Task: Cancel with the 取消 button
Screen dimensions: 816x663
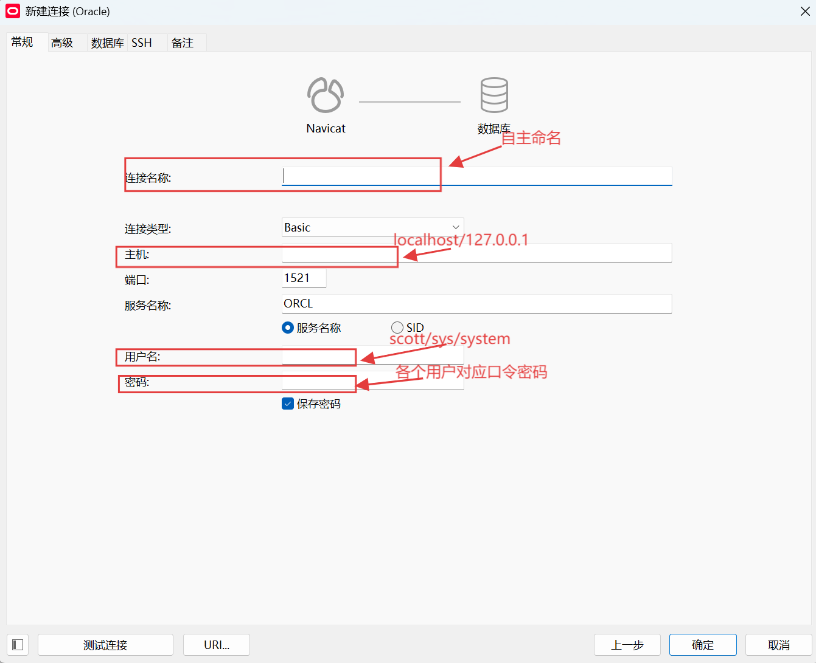Action: [x=779, y=645]
